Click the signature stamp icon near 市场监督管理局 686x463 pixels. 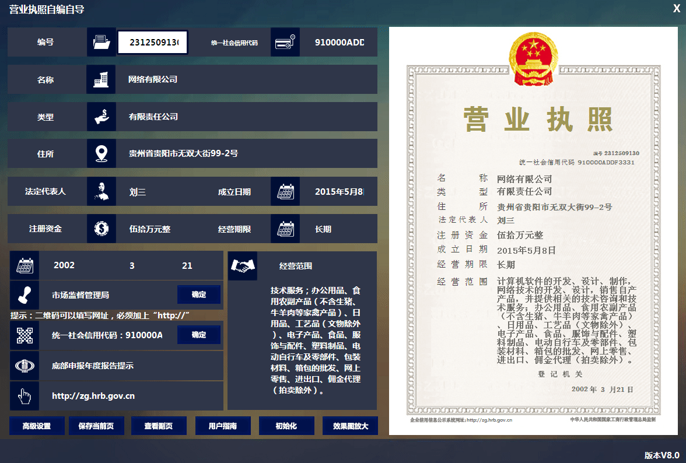(x=24, y=294)
